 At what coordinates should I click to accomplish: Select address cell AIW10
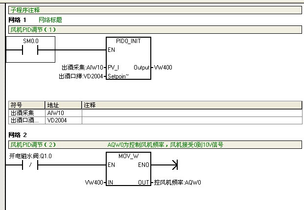[64, 113]
